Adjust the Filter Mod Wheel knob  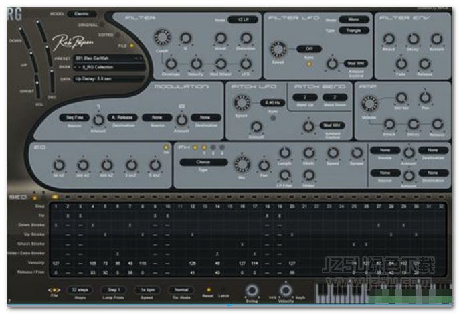[221, 64]
